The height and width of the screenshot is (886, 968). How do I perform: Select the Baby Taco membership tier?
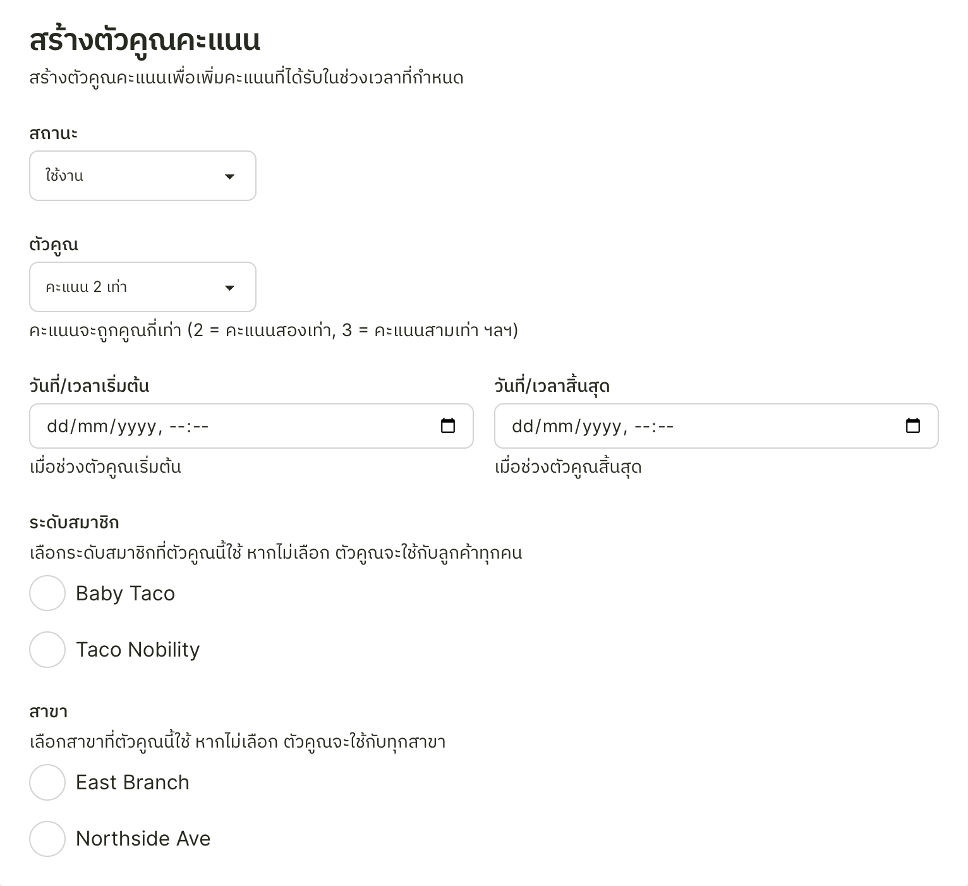(x=47, y=593)
